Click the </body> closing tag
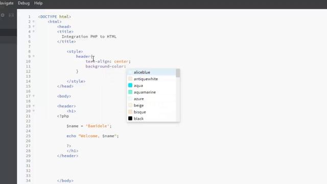Image resolution: width=327 pixels, height=184 pixels. [65, 180]
